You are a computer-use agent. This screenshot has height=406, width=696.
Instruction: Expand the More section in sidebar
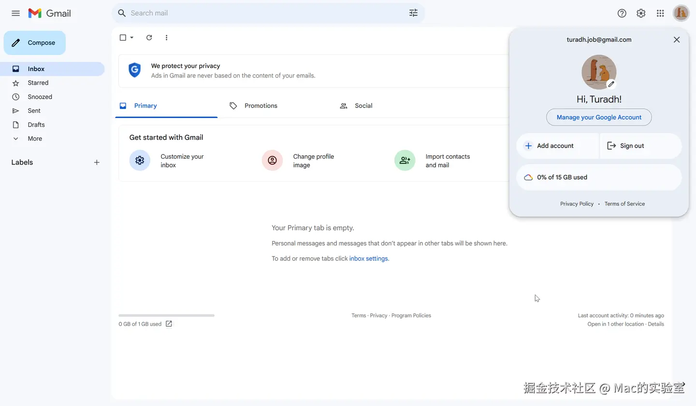35,138
